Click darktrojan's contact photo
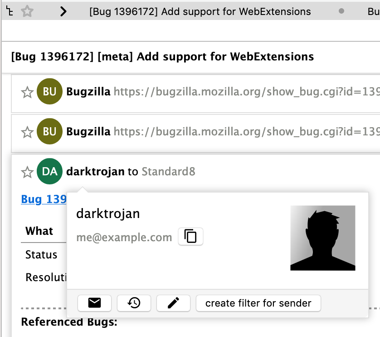 click(x=322, y=238)
